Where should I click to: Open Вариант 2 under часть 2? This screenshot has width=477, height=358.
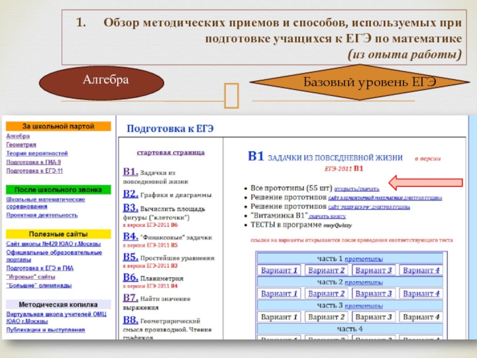point(326,294)
